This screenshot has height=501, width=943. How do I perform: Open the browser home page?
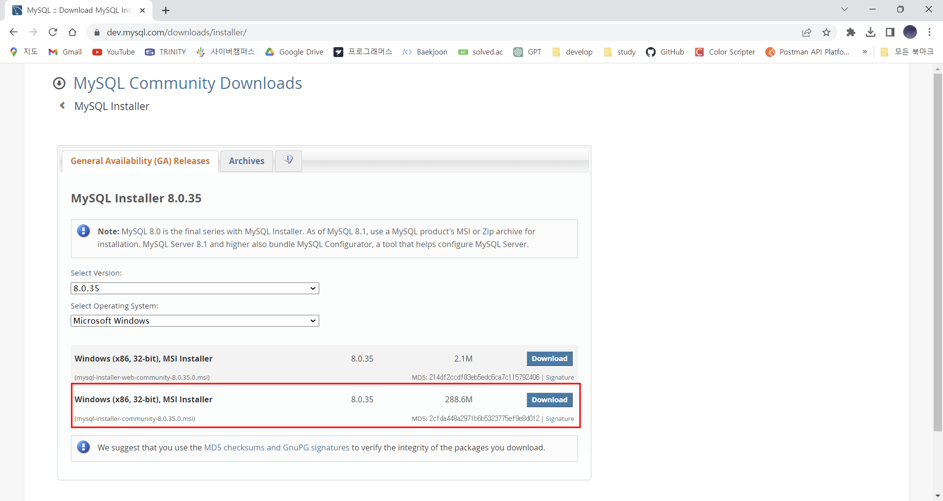pos(73,32)
